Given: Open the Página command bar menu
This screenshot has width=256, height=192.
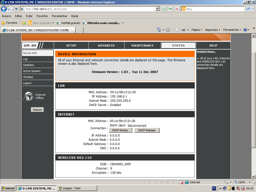Looking at the screenshot, I should click(197, 30).
